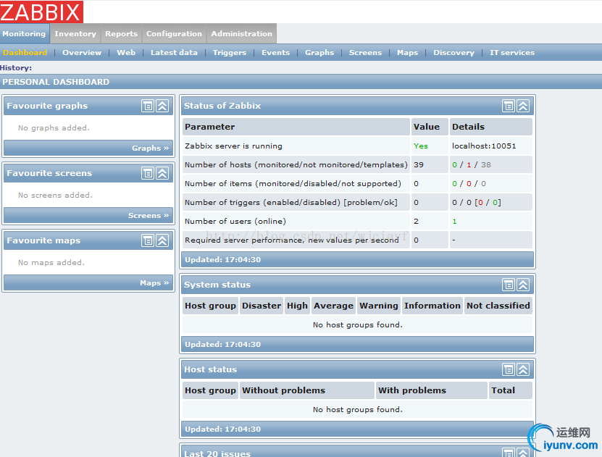602x457 pixels.
Task: Open Status of Zabbix widget menu icon
Action: pyautogui.click(x=509, y=106)
